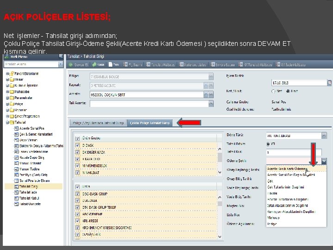Choose Acente Kredi Kartı Ödemesi option

(296, 169)
